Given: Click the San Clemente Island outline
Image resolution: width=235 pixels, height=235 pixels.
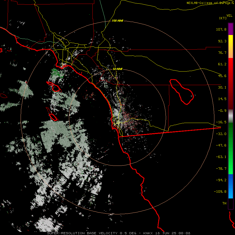Looking at the screenshot, I should (x=52, y=114).
